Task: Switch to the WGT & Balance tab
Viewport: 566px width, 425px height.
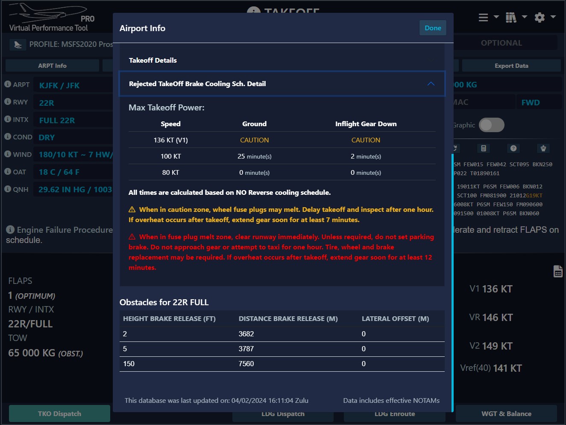Action: (506, 413)
